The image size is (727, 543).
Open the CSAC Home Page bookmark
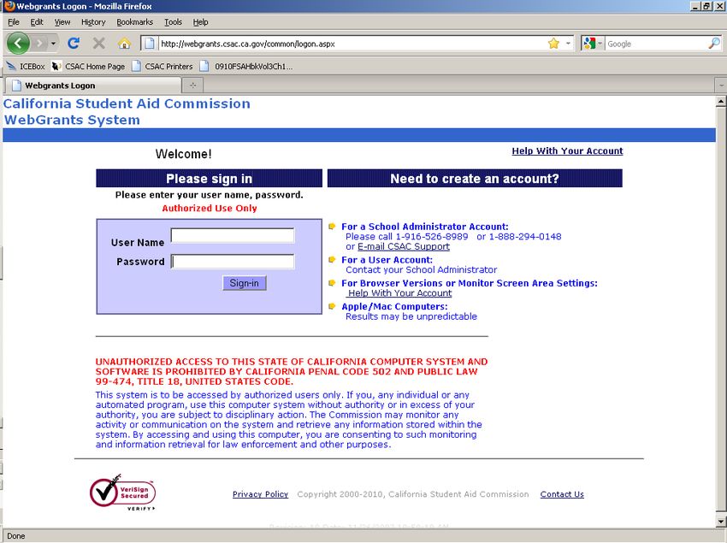(x=88, y=67)
